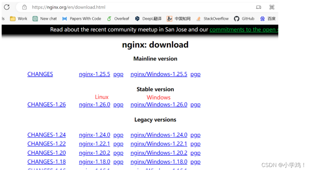Download nginx/Windows-1.24.0
The height and width of the screenshot is (171, 309).
coord(159,135)
